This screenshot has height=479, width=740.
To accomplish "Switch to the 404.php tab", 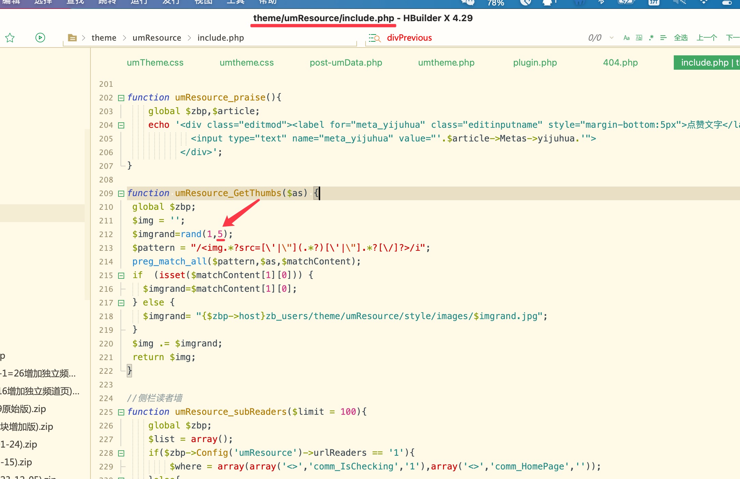I will pyautogui.click(x=620, y=63).
